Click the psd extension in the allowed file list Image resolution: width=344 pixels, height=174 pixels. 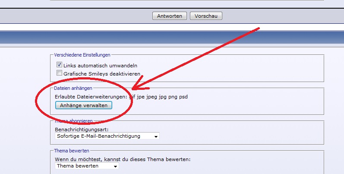coord(183,96)
